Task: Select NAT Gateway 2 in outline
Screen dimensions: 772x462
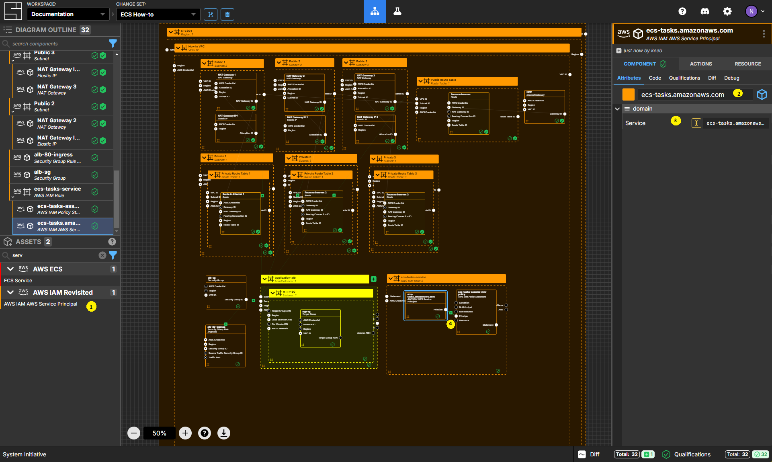Action: pos(63,123)
